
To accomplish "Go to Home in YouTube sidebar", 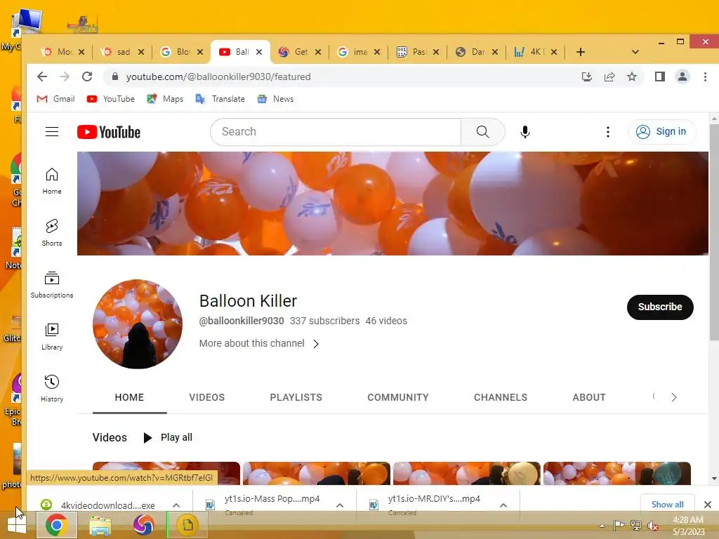I will coord(52,181).
